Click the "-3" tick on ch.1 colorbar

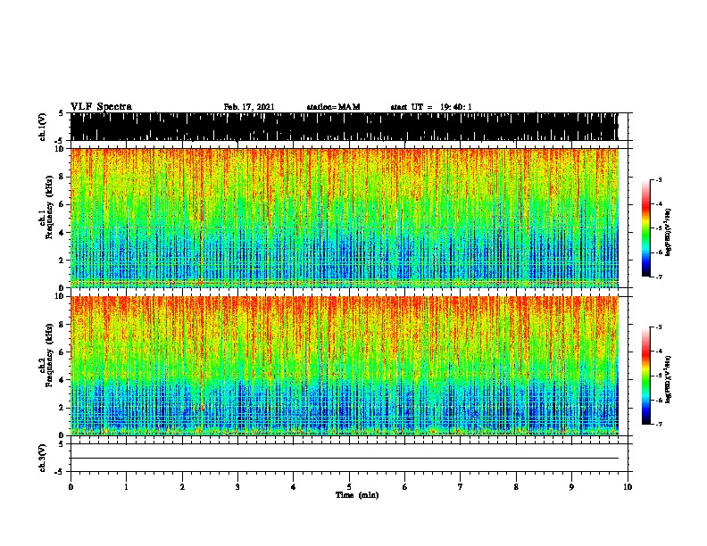(x=659, y=179)
